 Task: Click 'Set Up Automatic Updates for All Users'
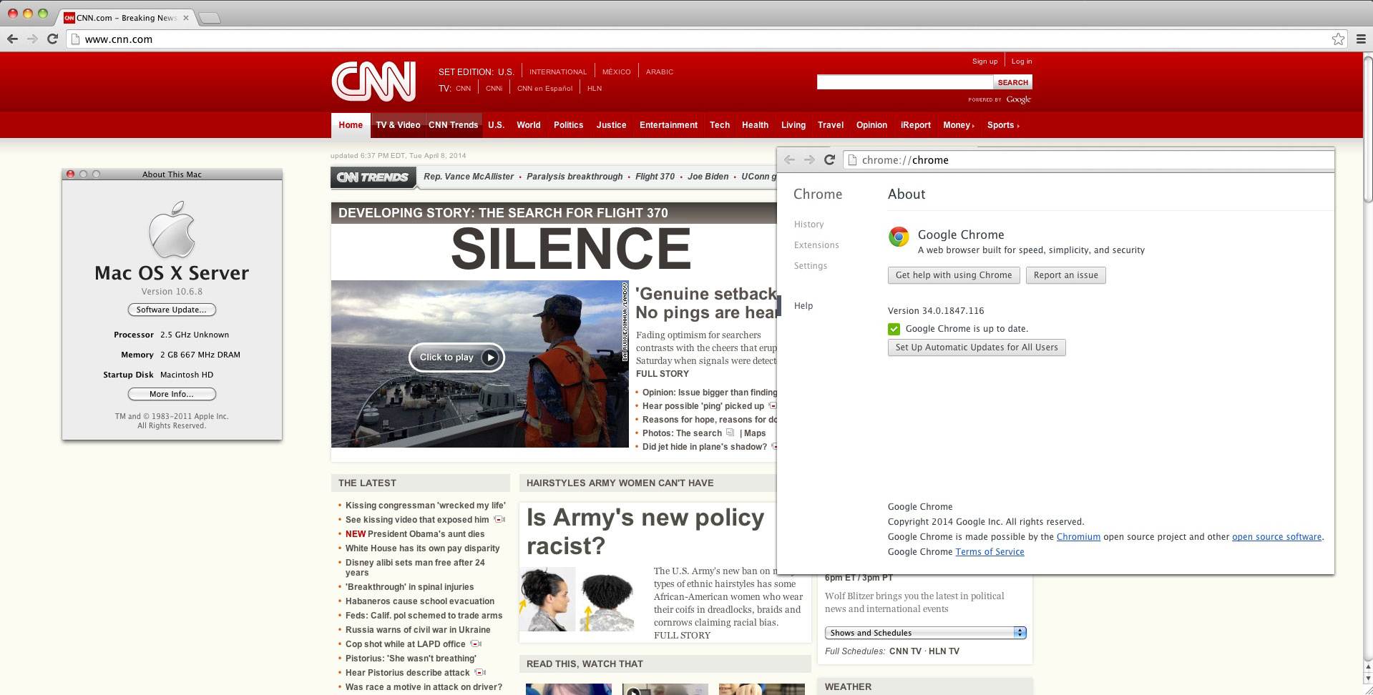coord(977,347)
